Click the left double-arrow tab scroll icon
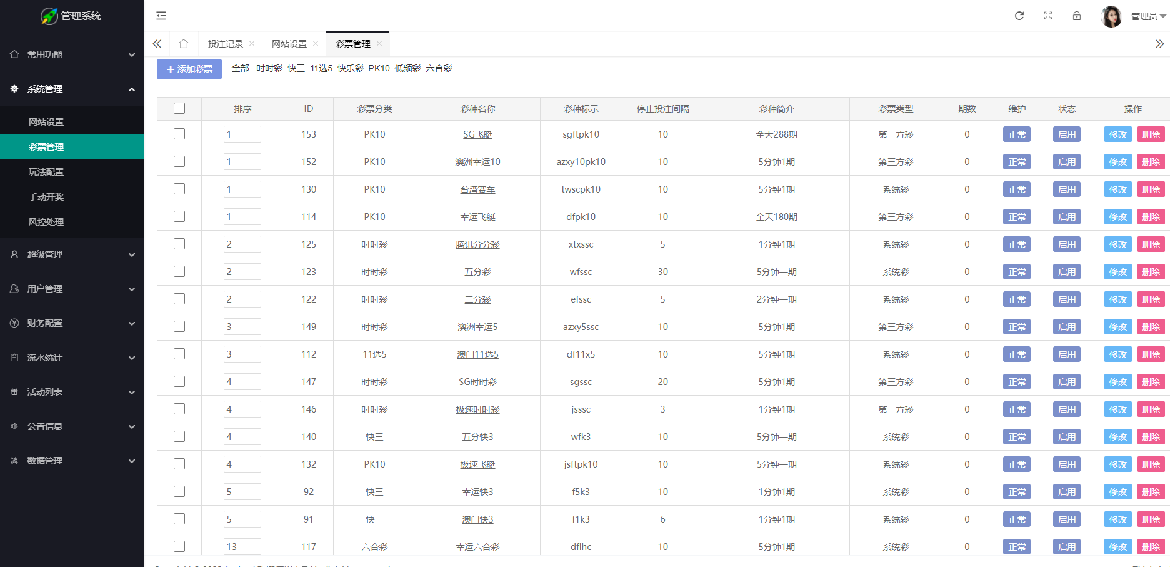1170x567 pixels. (x=157, y=43)
